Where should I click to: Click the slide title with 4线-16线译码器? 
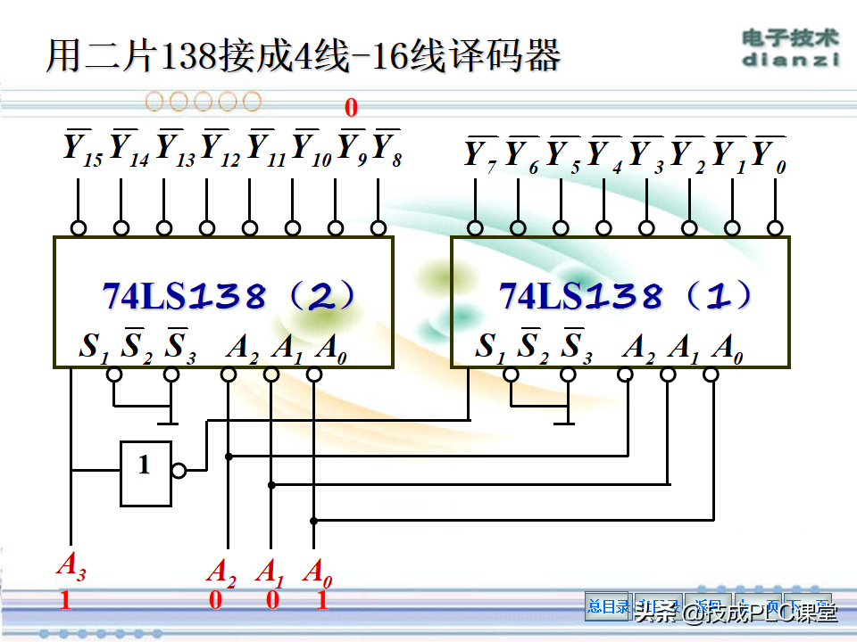tap(304, 55)
